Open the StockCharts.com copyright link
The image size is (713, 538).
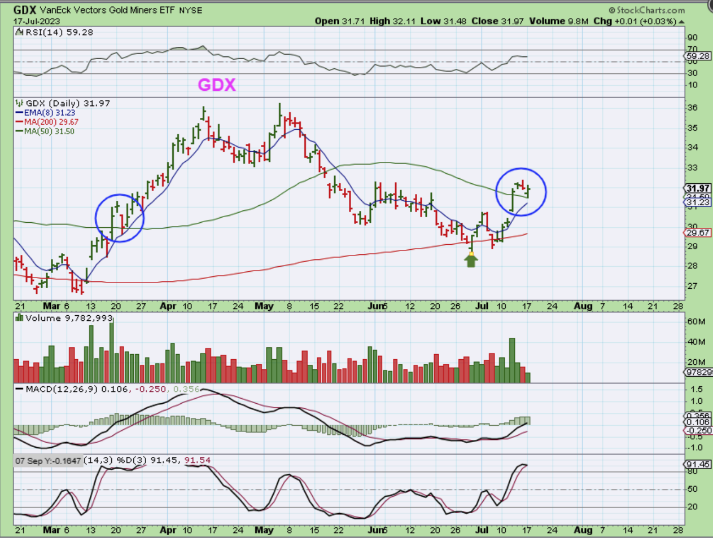647,10
